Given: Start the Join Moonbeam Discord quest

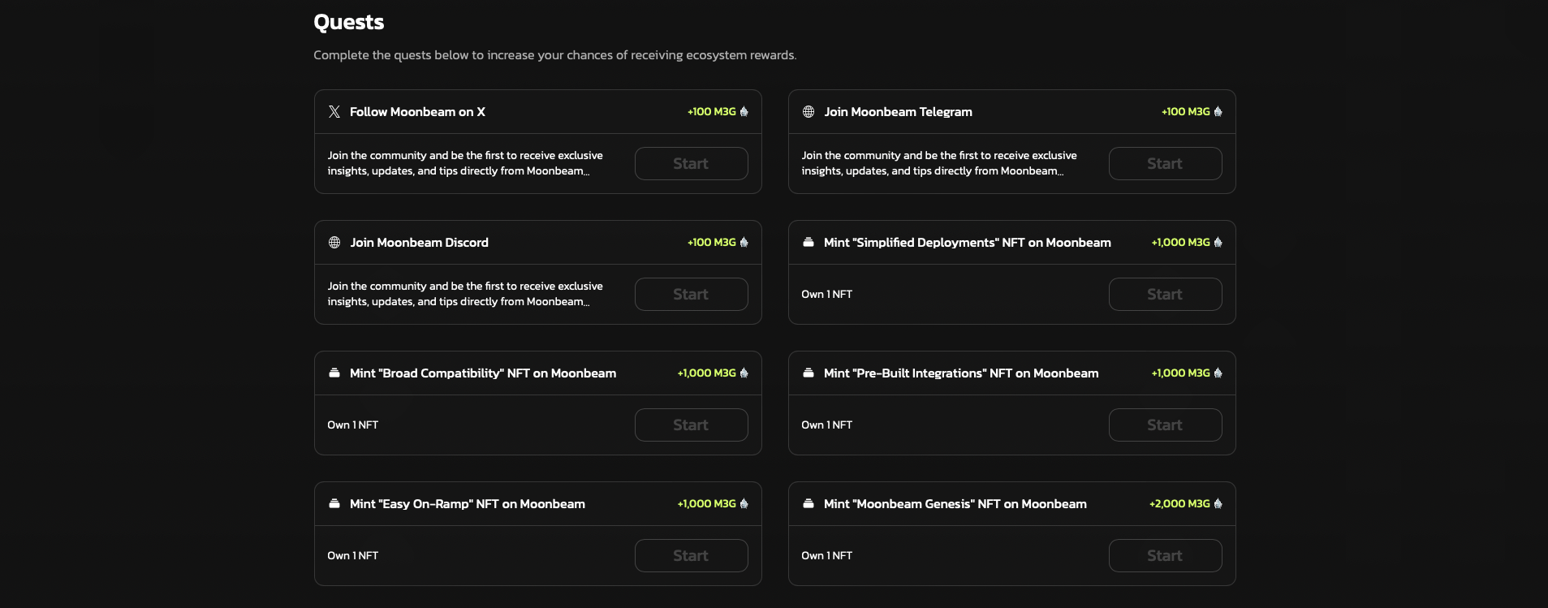Looking at the screenshot, I should pyautogui.click(x=692, y=294).
